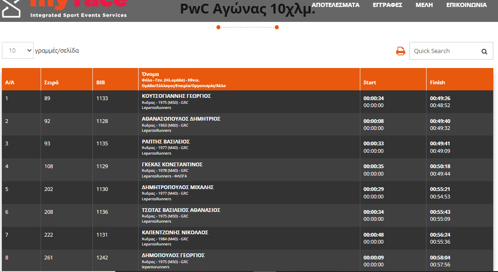The width and height of the screenshot is (498, 272).
Task: Click Σειρά value 202
Action: tap(49, 189)
